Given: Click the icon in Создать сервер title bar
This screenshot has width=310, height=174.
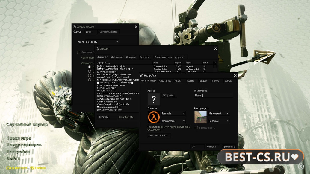Looking at the screenshot, I should (x=74, y=27).
